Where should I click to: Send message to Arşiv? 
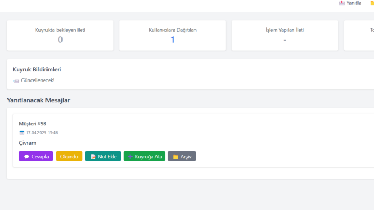click(182, 156)
